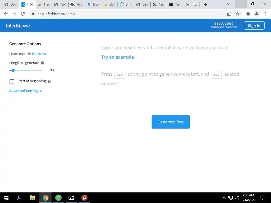271x203 pixels.
Task: Switch to the amc loading tab
Action: 126,4
